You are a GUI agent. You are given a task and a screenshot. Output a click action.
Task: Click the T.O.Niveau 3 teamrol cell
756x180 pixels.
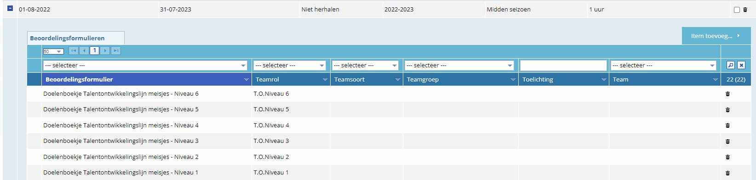point(271,141)
